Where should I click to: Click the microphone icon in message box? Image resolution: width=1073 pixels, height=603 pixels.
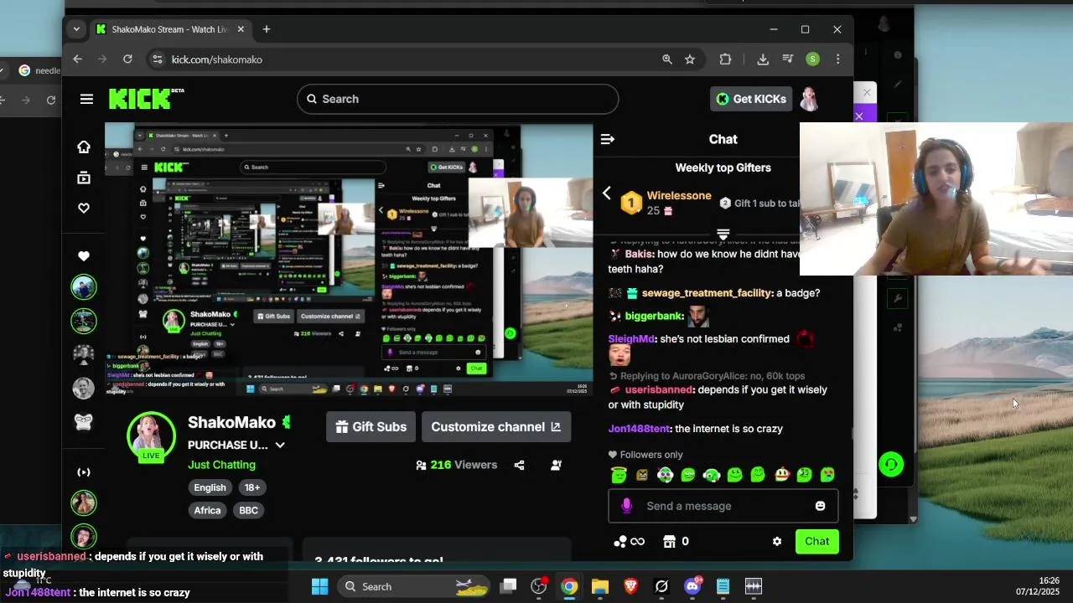pyautogui.click(x=626, y=506)
